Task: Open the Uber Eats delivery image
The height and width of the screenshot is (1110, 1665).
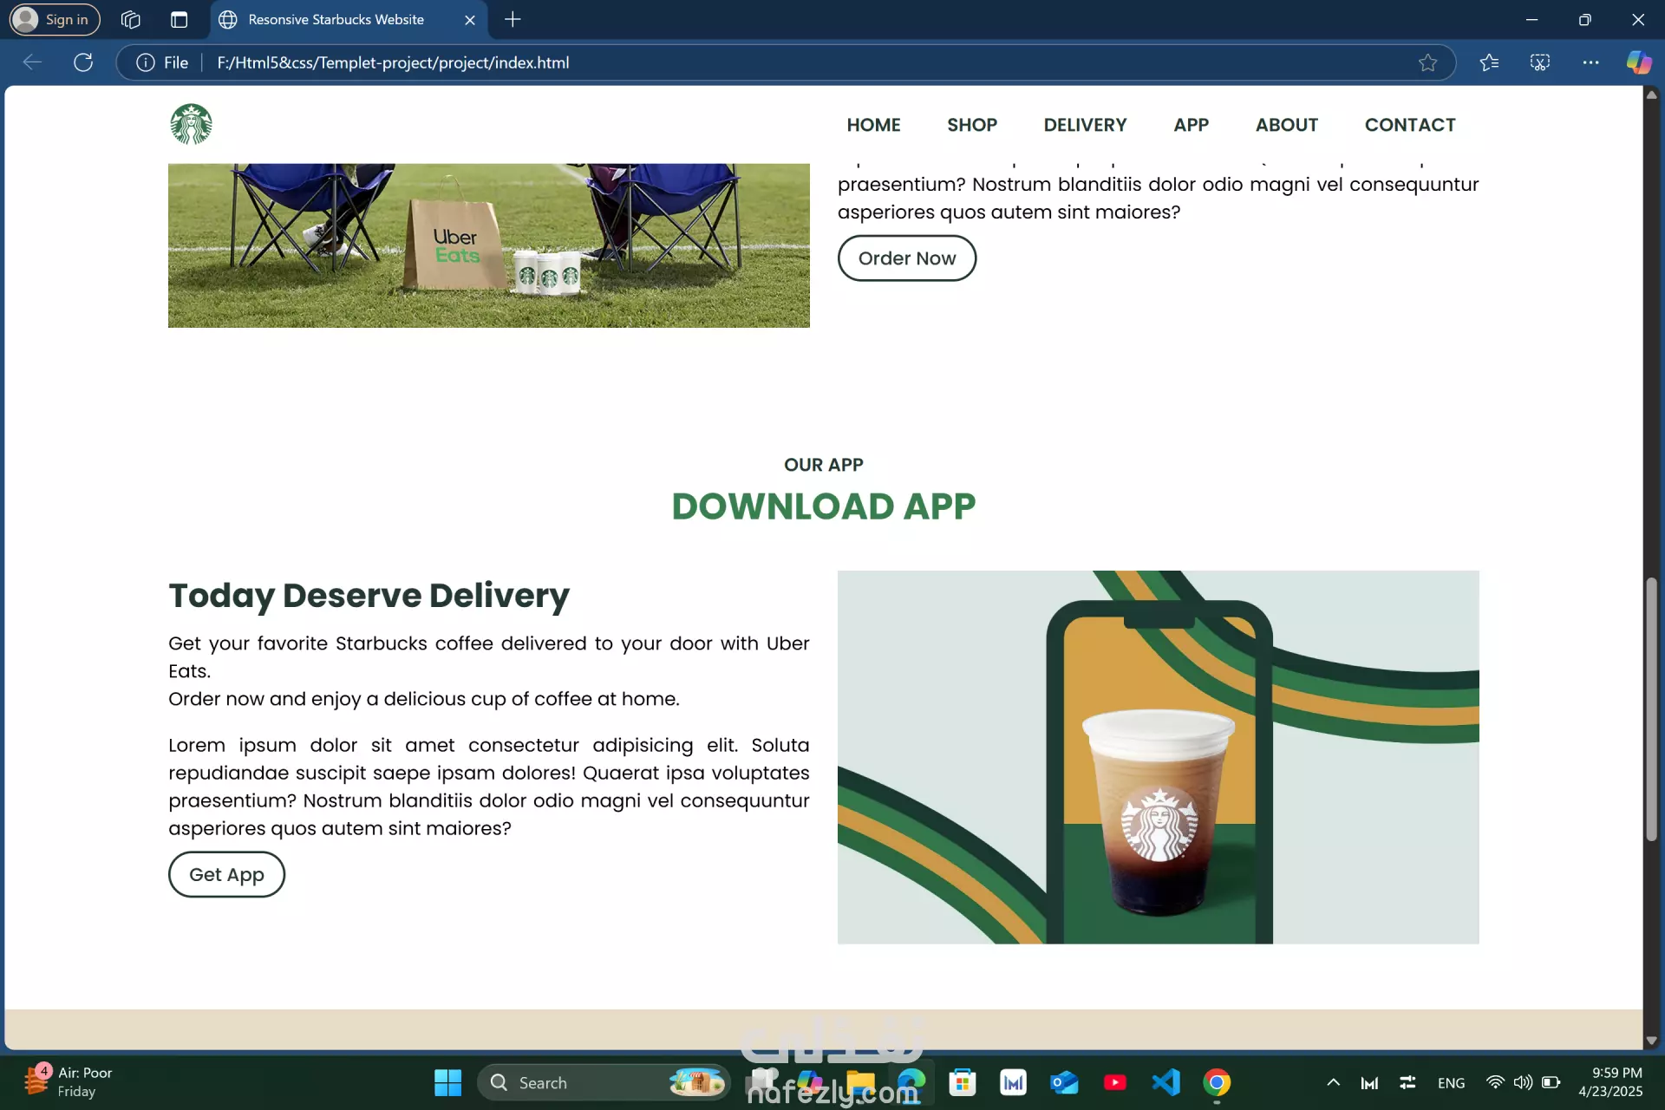Action: click(489, 245)
